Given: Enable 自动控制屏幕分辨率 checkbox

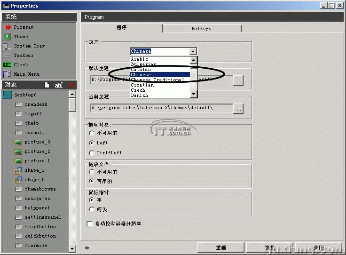Looking at the screenshot, I should [90, 224].
